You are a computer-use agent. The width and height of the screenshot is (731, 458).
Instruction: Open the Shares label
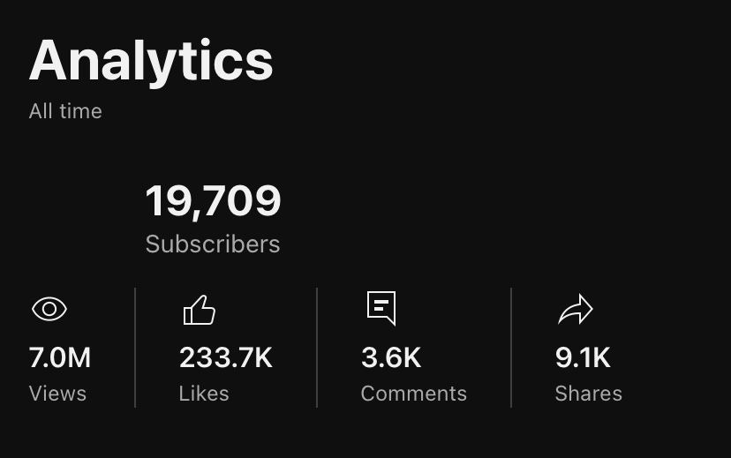pyautogui.click(x=588, y=394)
